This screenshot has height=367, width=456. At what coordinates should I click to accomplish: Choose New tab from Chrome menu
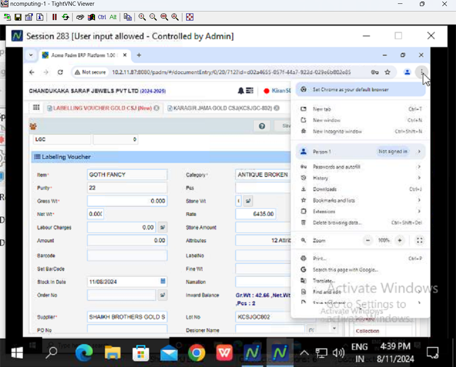tap(361, 109)
